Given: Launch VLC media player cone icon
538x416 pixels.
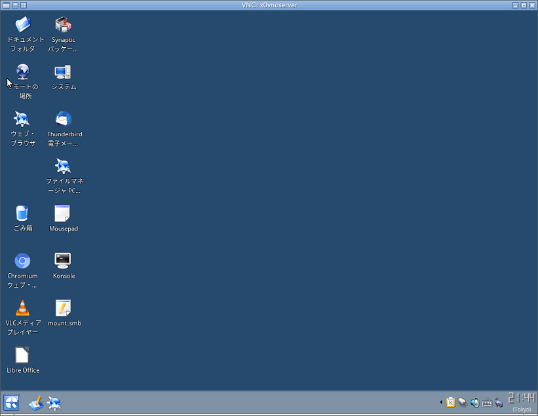Looking at the screenshot, I should pyautogui.click(x=22, y=308).
